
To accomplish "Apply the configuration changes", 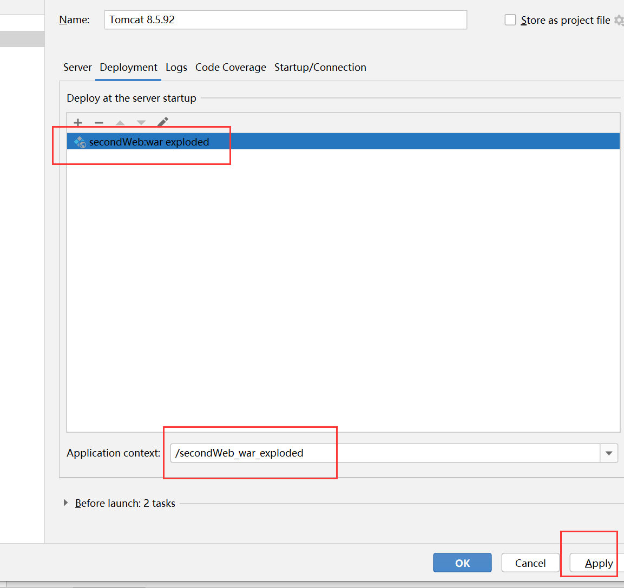I will pos(597,563).
